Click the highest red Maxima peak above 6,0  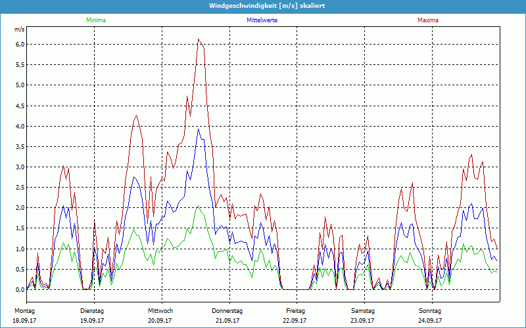(199, 40)
